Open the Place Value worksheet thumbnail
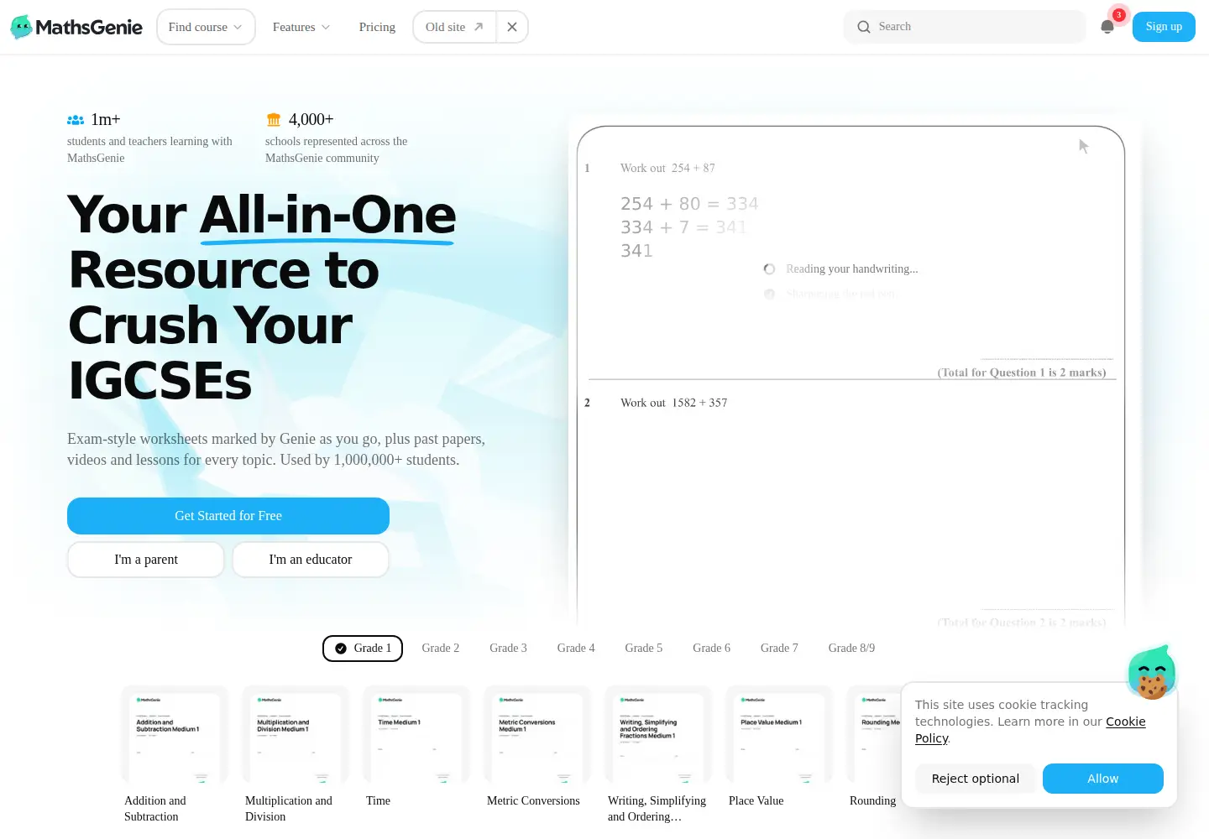The image size is (1209, 839). click(779, 736)
